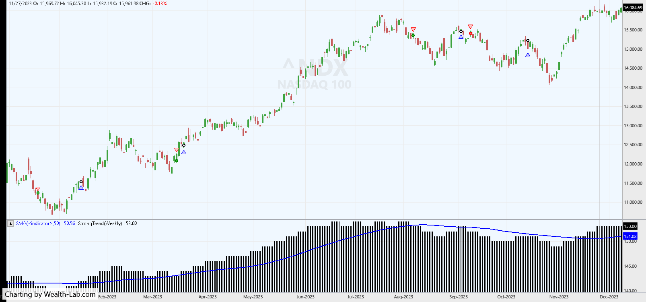
Task: Click the L: 15,932.19 low value
Action: (x=100, y=4)
